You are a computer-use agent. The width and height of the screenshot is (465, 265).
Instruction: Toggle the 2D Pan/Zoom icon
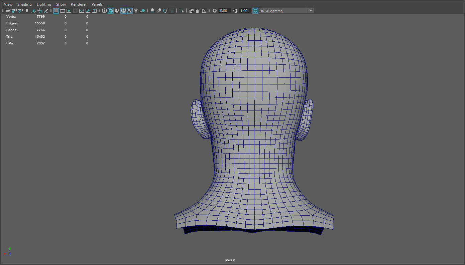tap(40, 11)
